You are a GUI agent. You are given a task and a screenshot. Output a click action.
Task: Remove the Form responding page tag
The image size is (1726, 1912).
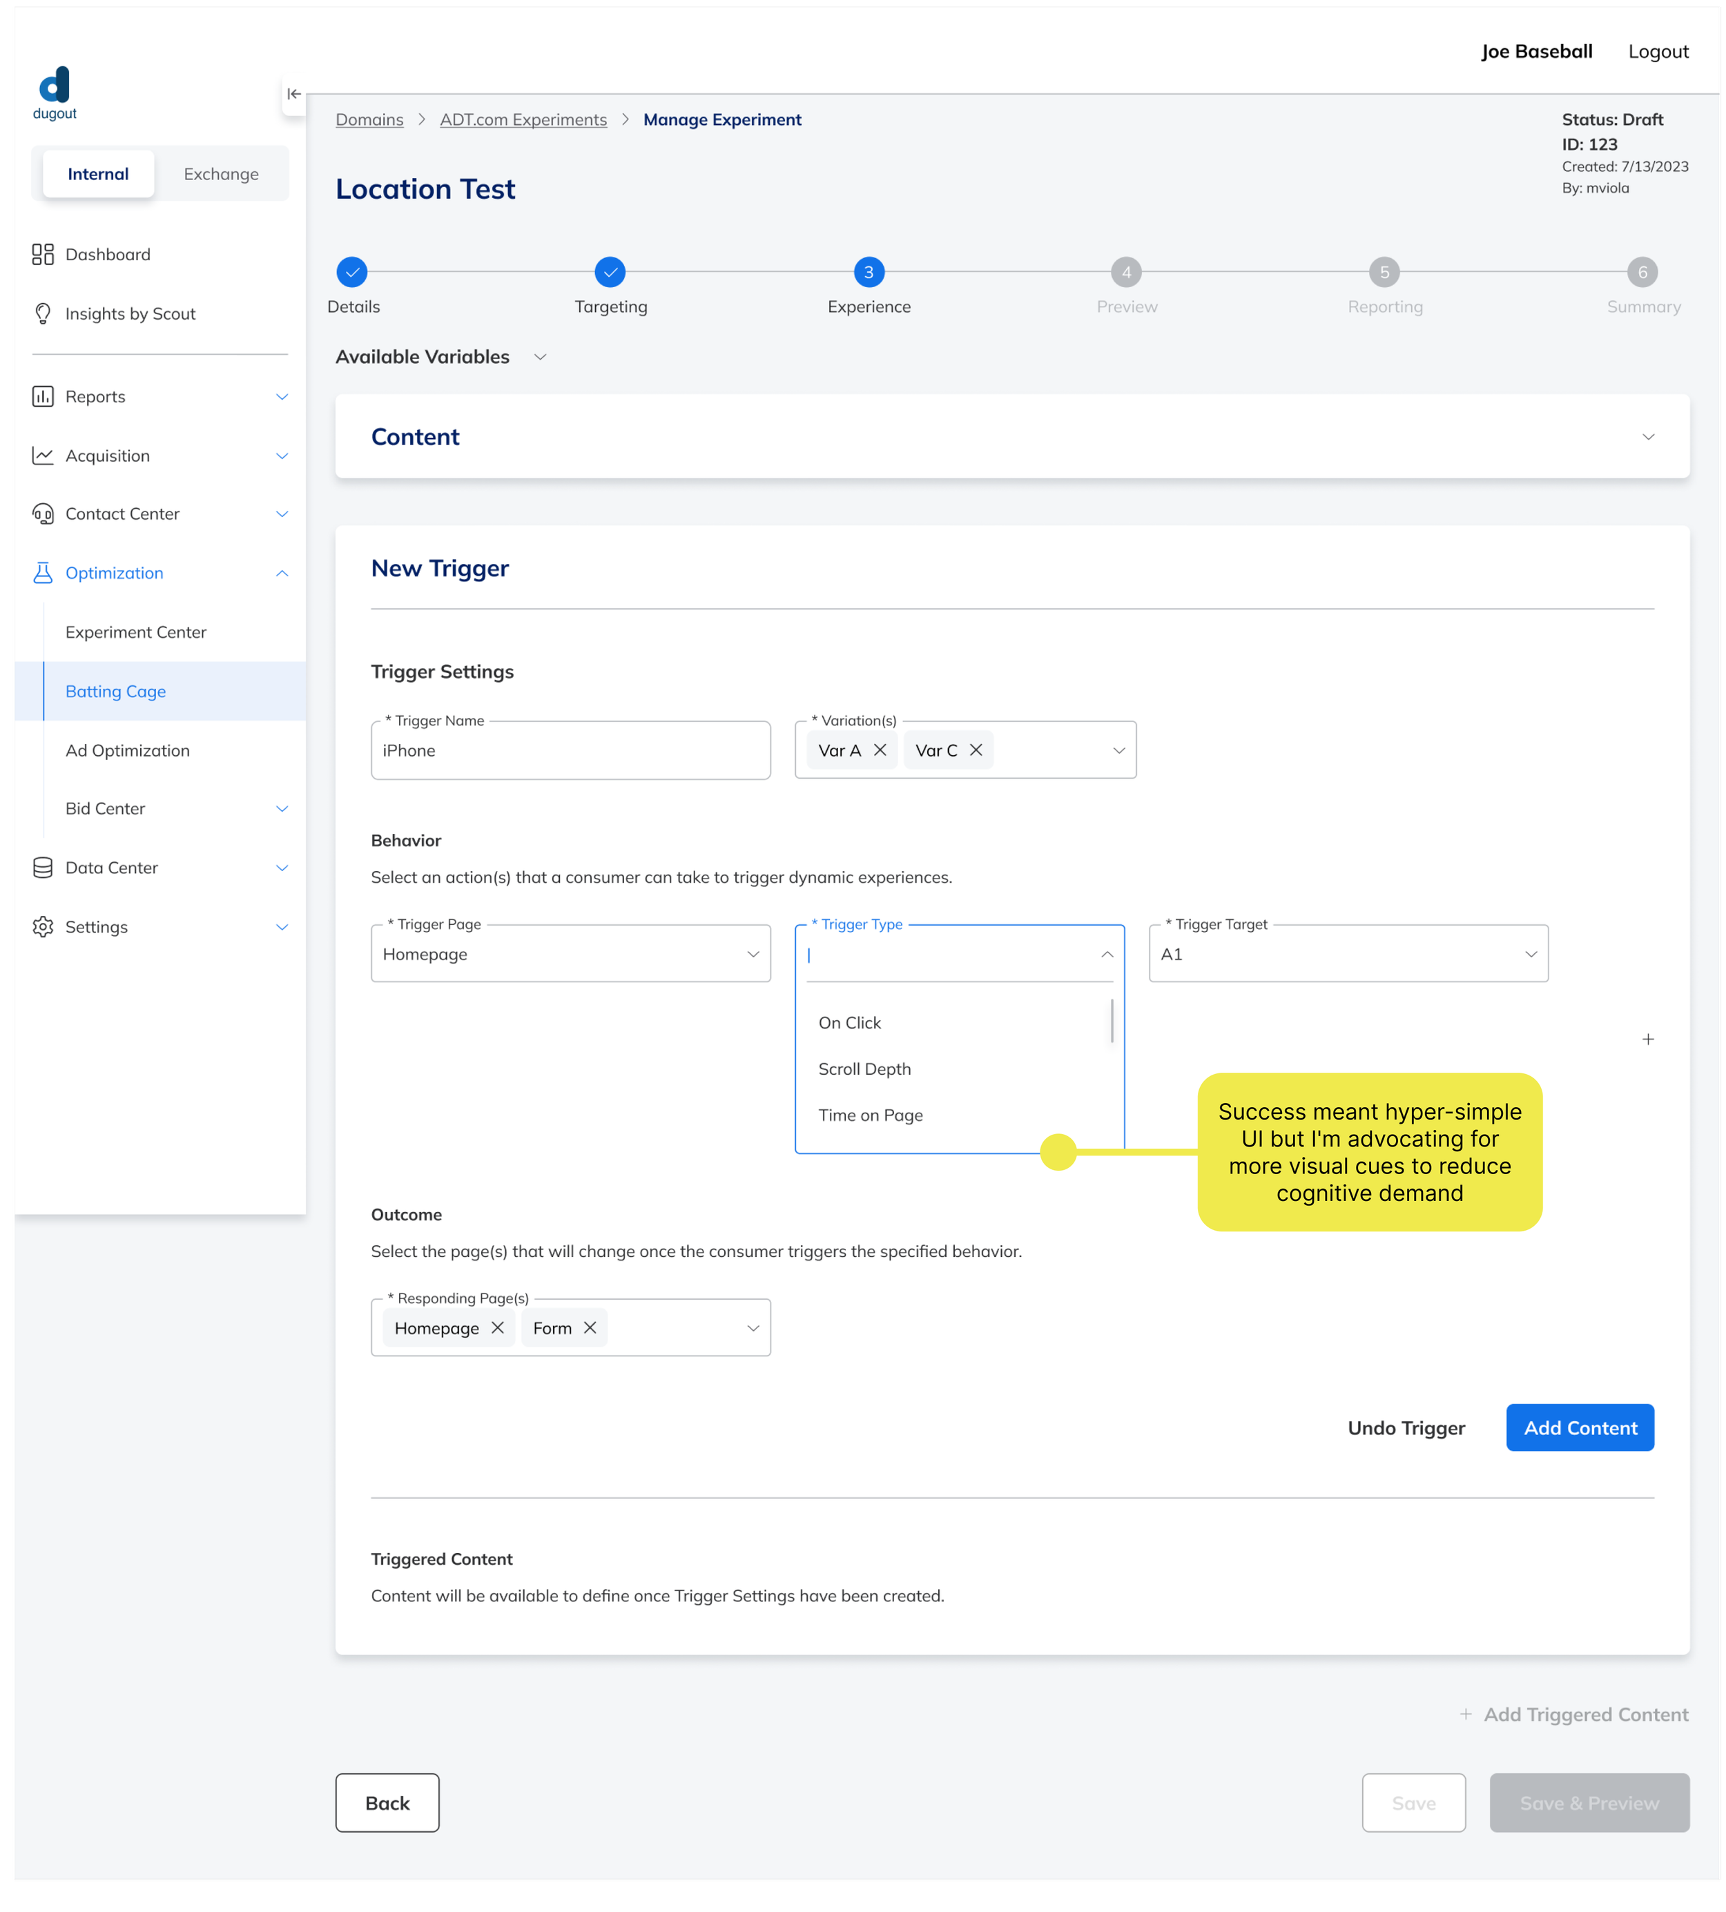(590, 1328)
